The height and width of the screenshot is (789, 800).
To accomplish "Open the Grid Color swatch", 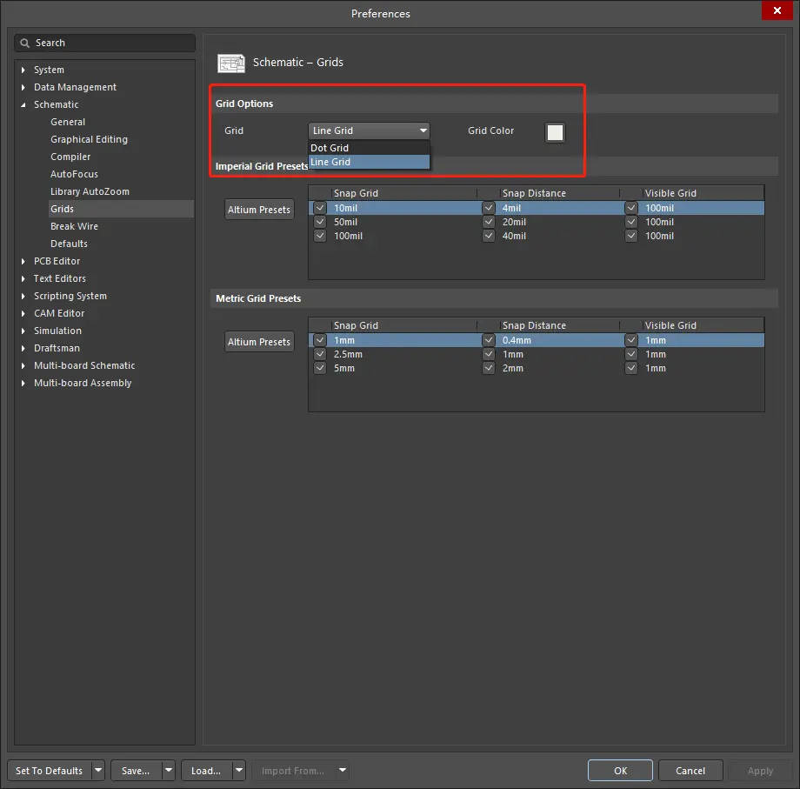I will pyautogui.click(x=555, y=133).
